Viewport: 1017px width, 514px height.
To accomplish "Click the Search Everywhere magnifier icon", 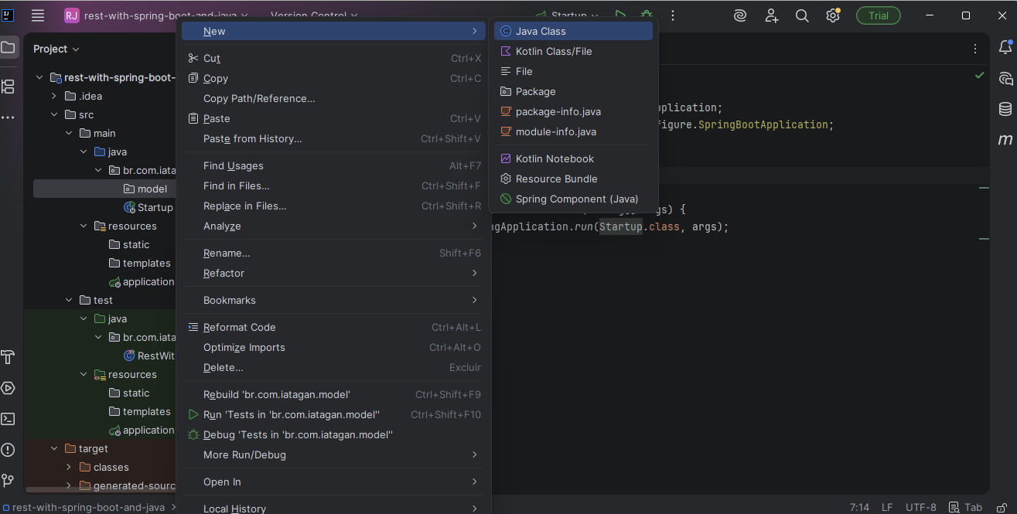I will [x=802, y=15].
